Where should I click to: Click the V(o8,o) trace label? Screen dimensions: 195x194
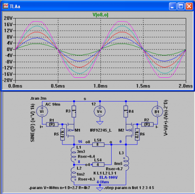100,15
